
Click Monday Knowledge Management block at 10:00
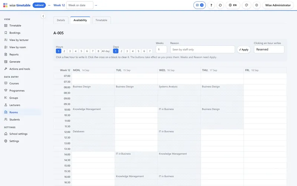pos(94,118)
